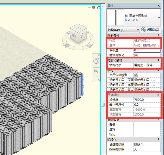Image resolution: width=164 pixels, height=155 pixels.
Task: Restore the 3D view window
Action: pos(94,7)
